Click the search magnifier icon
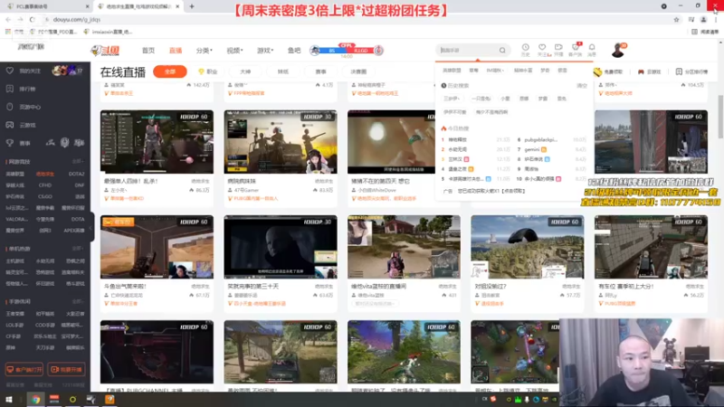This screenshot has width=724, height=407. (x=502, y=51)
